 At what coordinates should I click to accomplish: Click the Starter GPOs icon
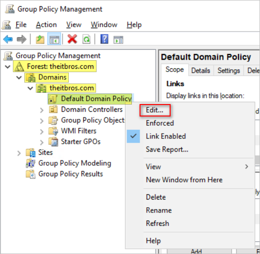tap(53, 142)
